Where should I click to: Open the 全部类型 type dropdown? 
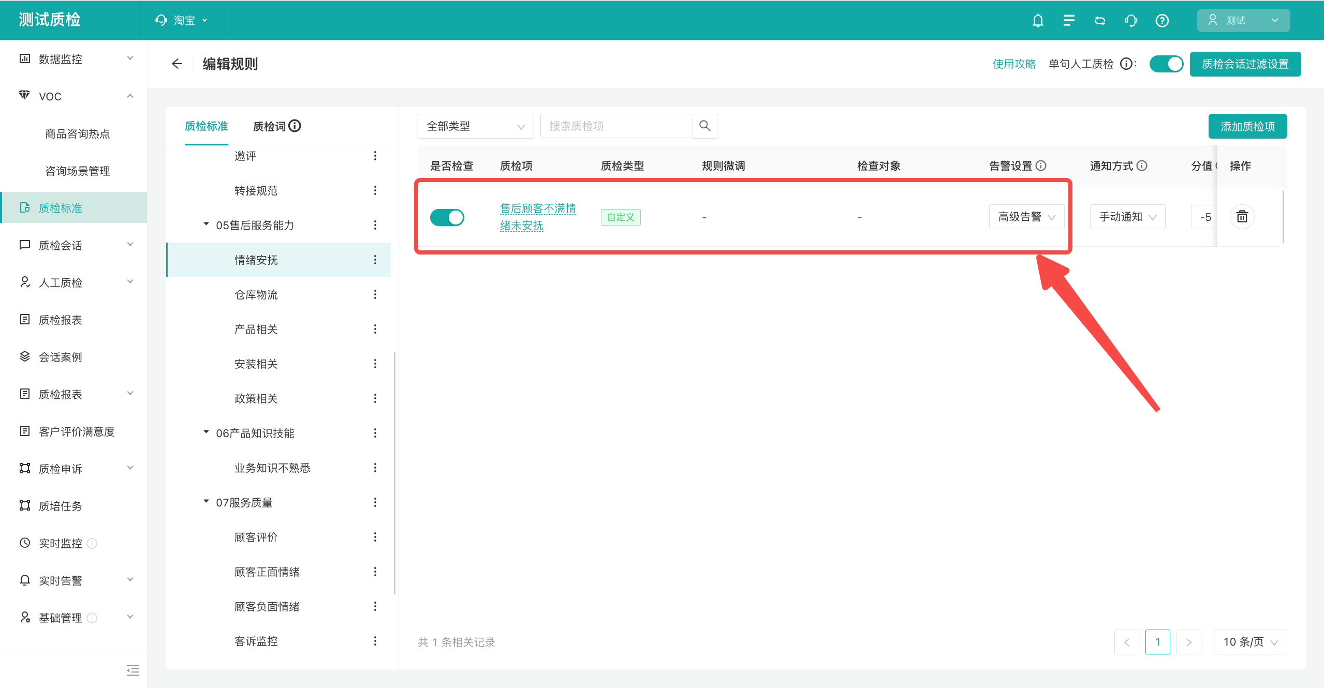pyautogui.click(x=476, y=126)
